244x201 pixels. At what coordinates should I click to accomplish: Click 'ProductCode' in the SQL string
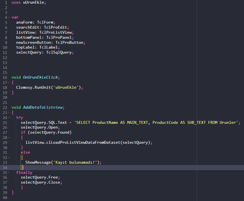165,122
